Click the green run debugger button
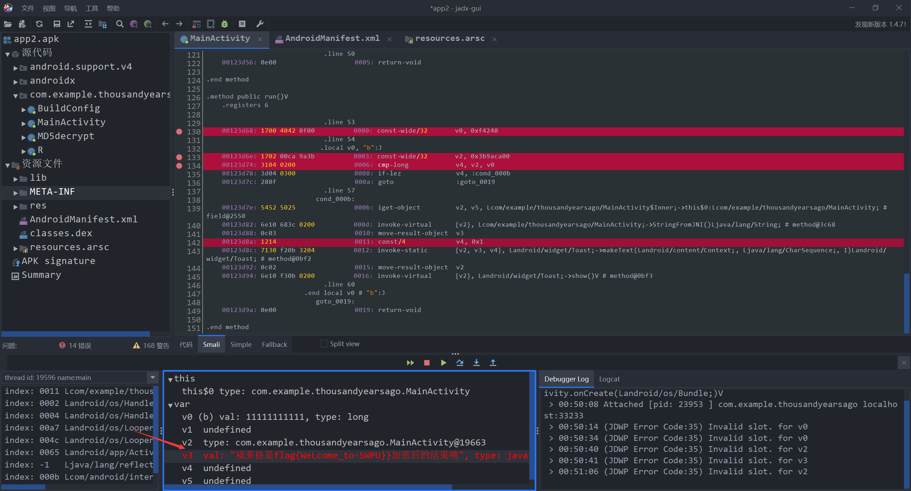The width and height of the screenshot is (911, 491). [443, 363]
